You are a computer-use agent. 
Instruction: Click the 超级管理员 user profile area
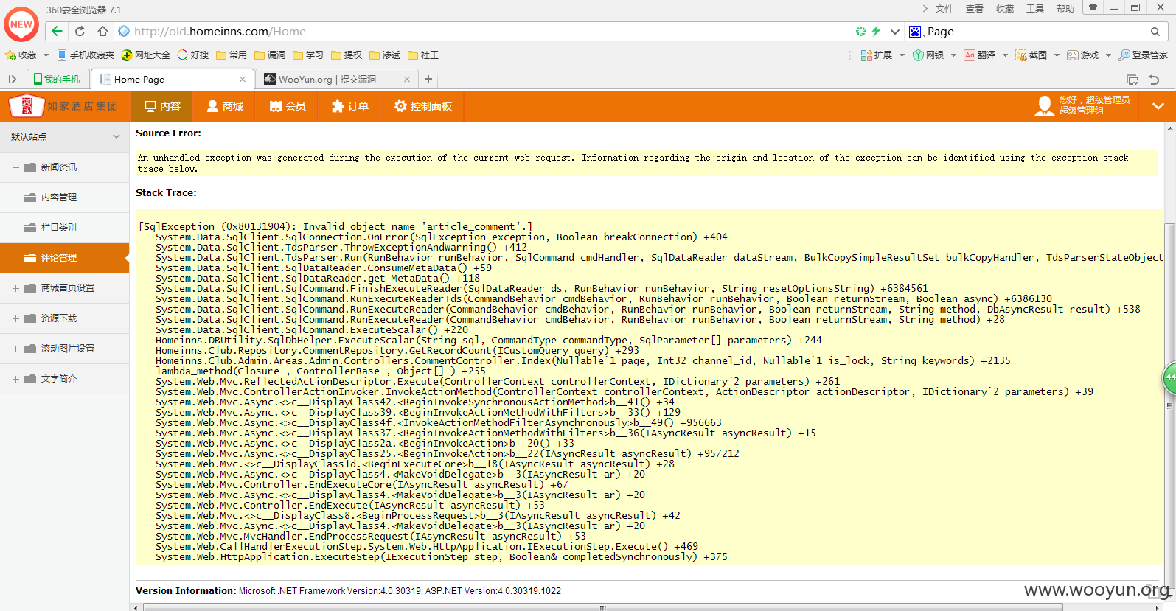(x=1082, y=105)
